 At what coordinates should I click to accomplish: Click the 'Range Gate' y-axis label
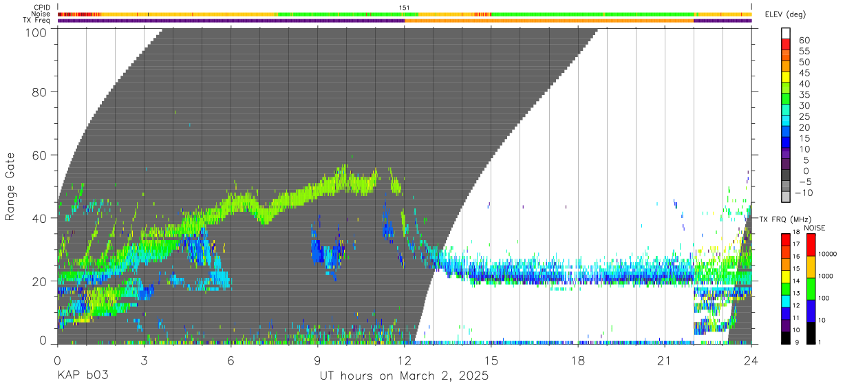pyautogui.click(x=10, y=187)
